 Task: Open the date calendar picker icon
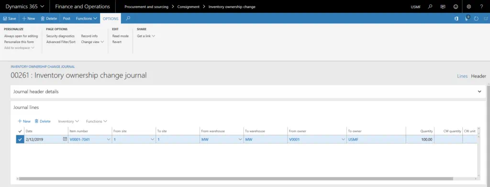coord(65,139)
